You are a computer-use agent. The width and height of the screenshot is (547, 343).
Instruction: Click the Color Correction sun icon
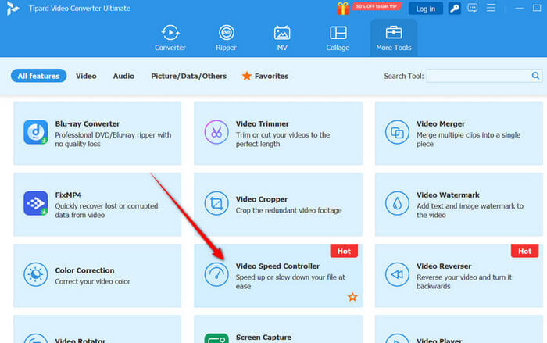point(36,274)
